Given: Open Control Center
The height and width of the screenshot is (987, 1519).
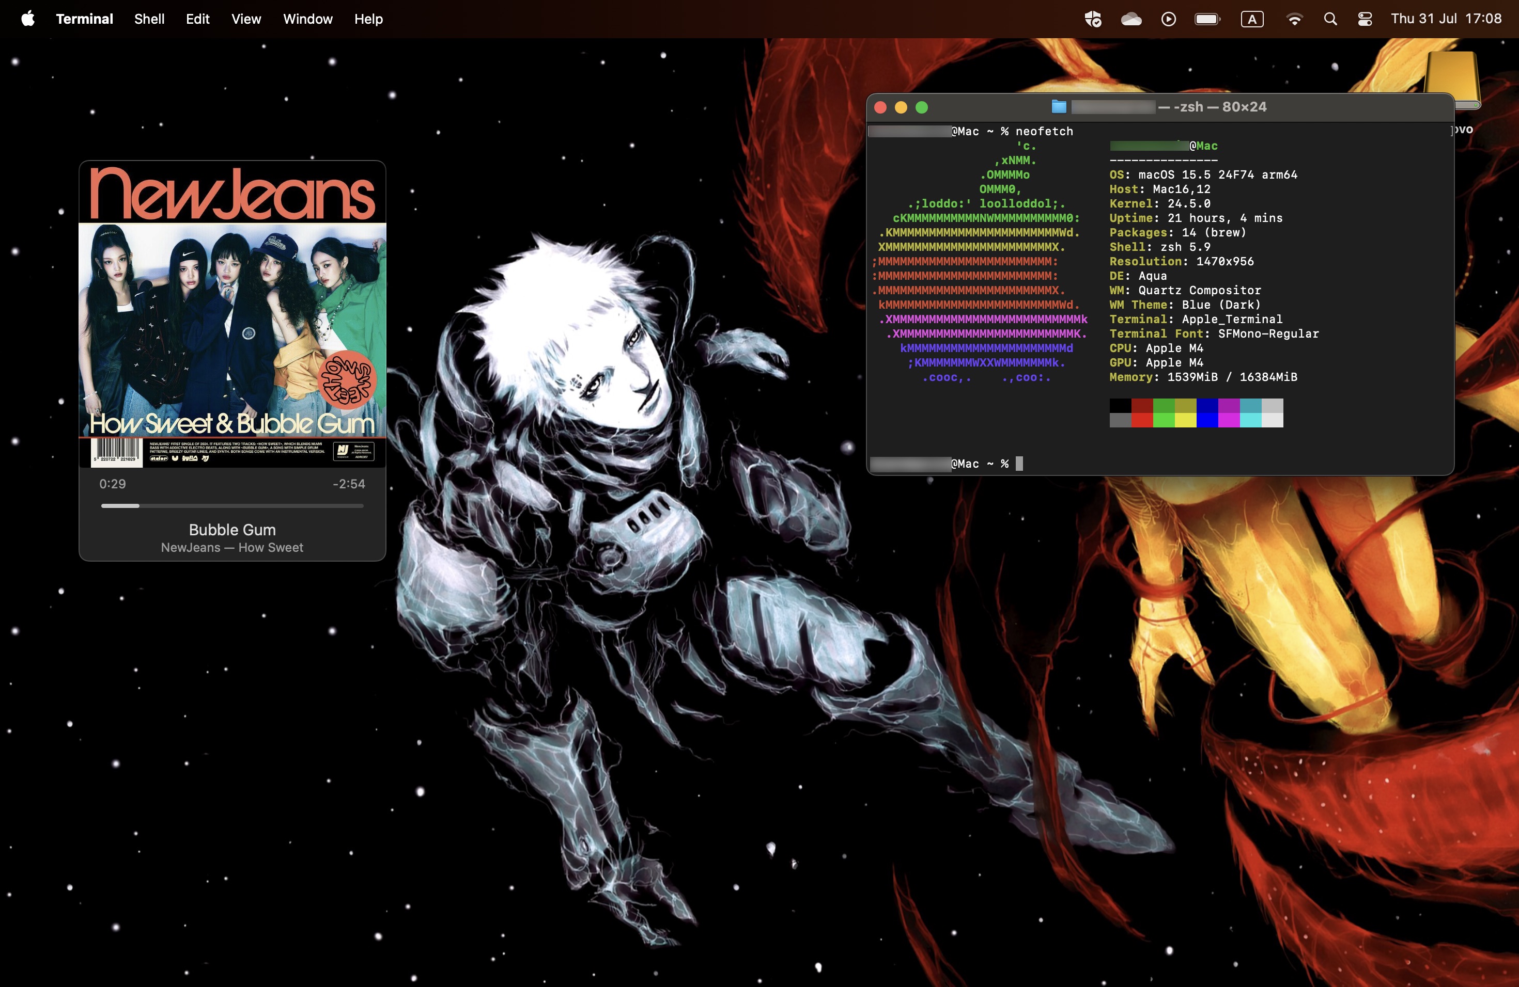Looking at the screenshot, I should [1365, 19].
